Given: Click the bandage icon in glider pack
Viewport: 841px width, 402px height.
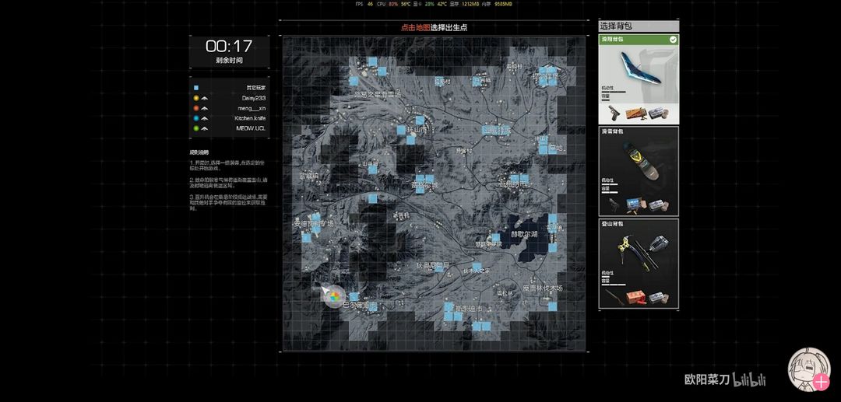Looking at the screenshot, I should [x=658, y=113].
